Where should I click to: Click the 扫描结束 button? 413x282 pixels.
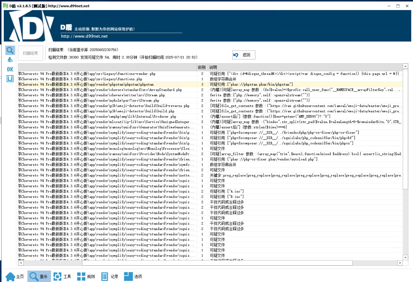tap(30, 53)
